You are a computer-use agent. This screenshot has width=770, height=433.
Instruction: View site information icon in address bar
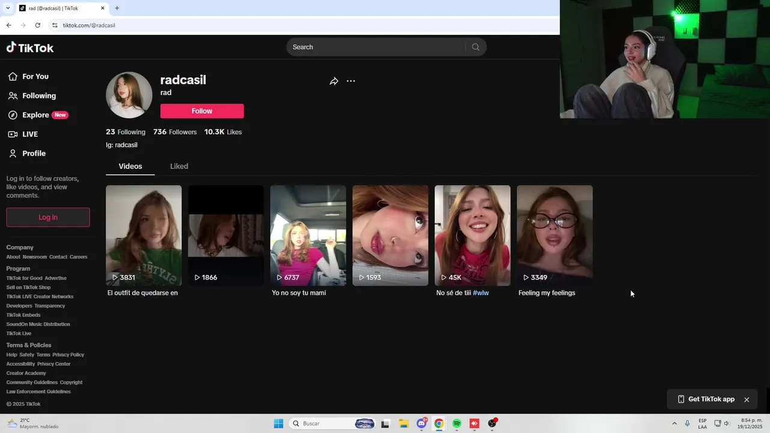tap(55, 25)
